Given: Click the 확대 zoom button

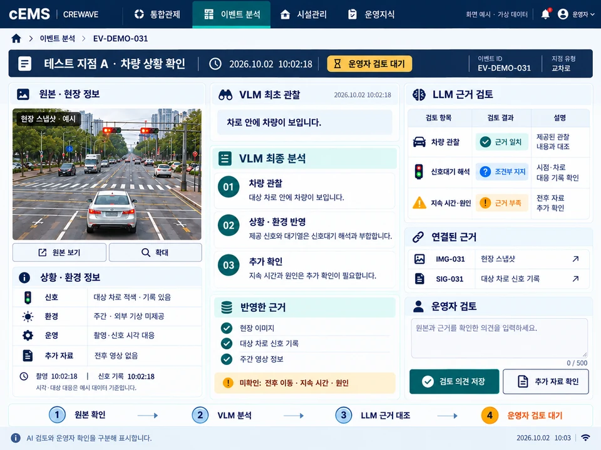Looking at the screenshot, I should click(x=155, y=252).
